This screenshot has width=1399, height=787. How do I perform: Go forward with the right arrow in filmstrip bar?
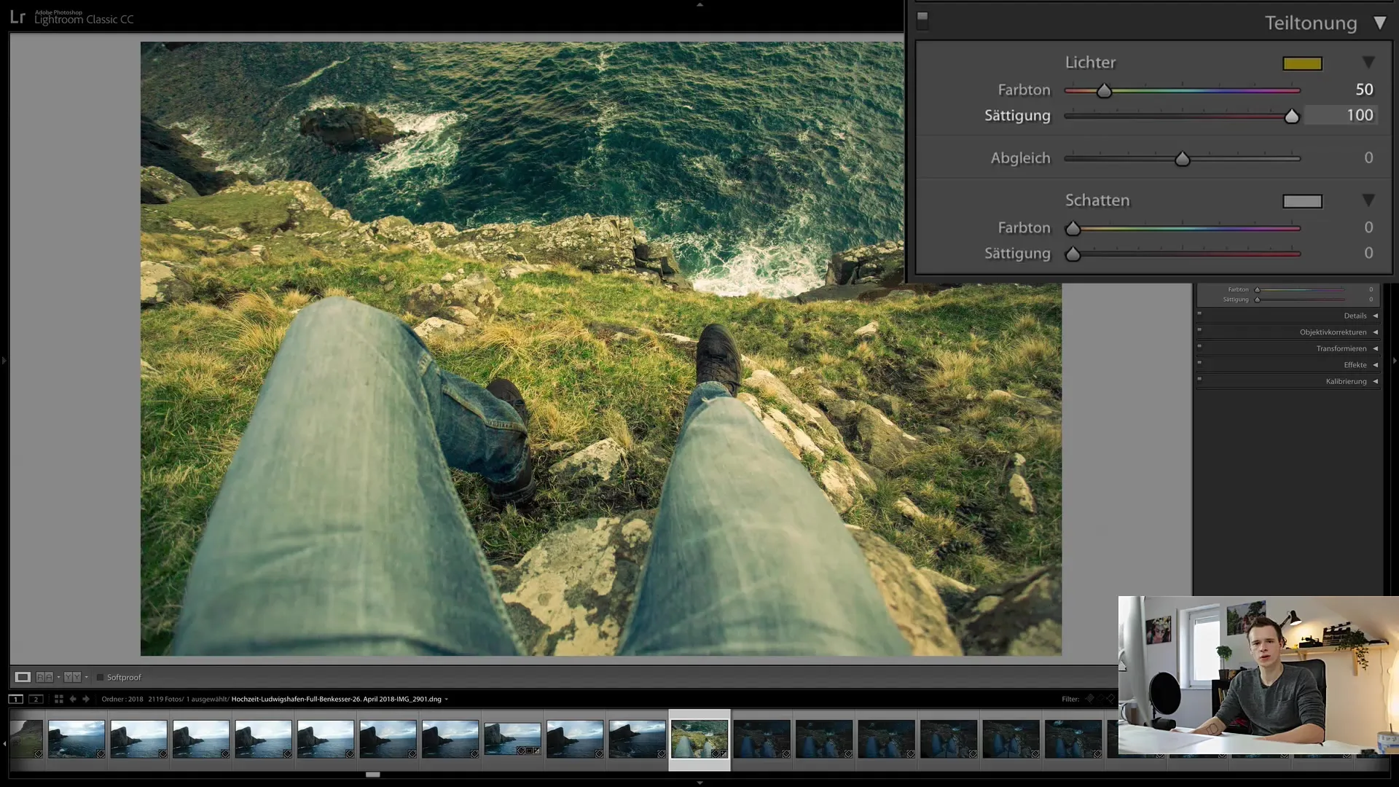click(86, 699)
